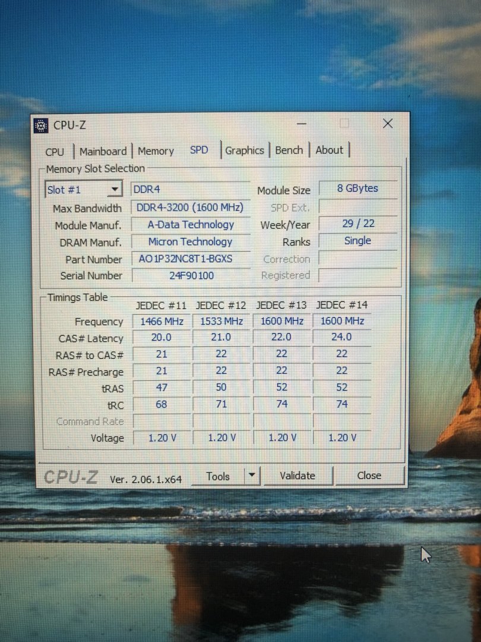Image resolution: width=481 pixels, height=642 pixels.
Task: Click the Validate button
Action: pos(298,476)
